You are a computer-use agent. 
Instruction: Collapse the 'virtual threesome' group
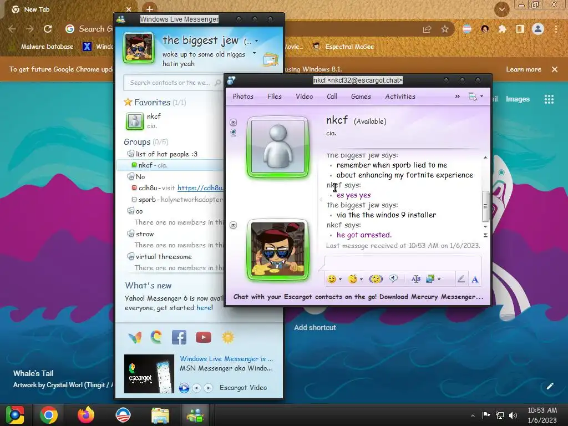[131, 256]
